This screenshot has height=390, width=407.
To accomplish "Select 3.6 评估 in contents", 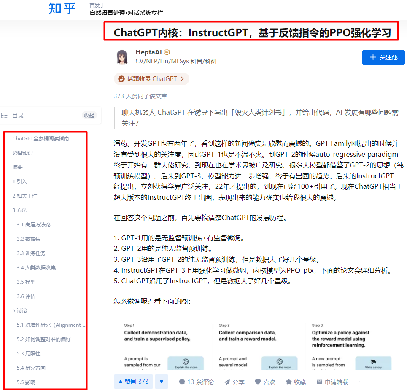I will coord(26,296).
